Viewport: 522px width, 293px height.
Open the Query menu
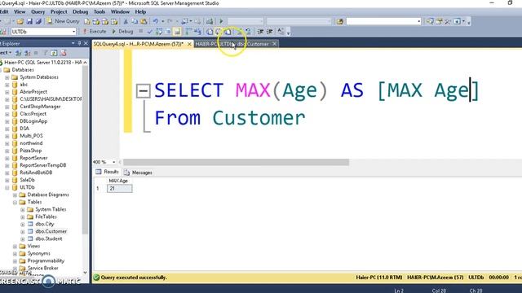[x=38, y=11]
